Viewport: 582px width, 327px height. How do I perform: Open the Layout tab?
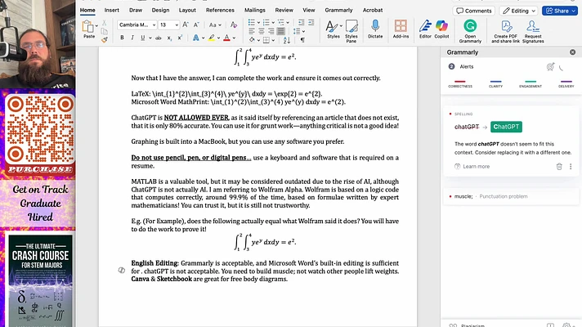point(187,10)
